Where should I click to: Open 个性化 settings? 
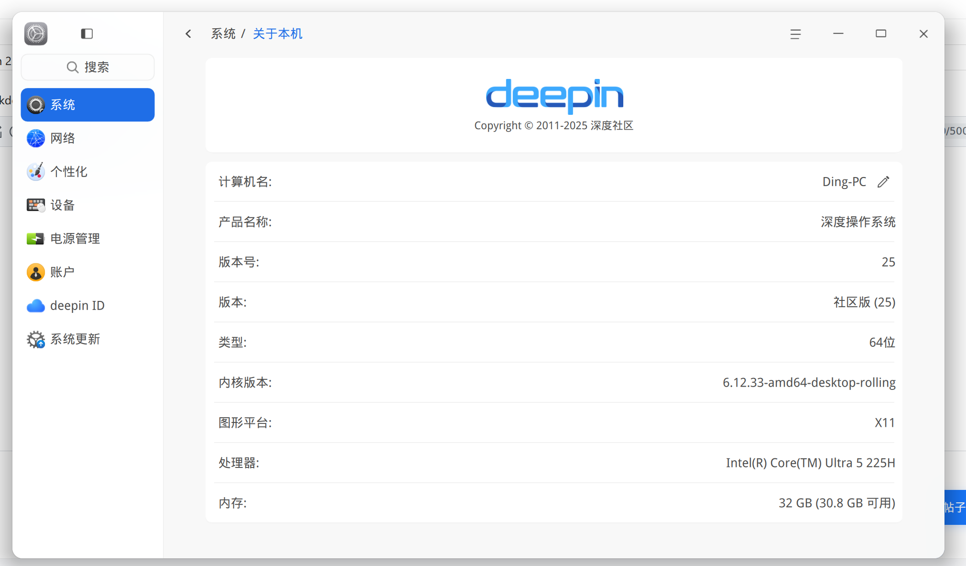coord(87,172)
